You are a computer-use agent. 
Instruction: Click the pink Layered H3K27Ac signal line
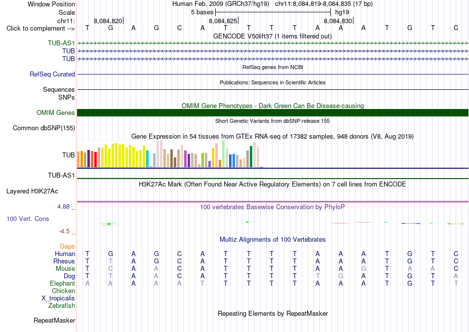273,201
